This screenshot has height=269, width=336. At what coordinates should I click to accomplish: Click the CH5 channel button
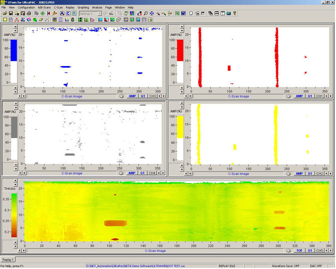pyautogui.click(x=319, y=251)
